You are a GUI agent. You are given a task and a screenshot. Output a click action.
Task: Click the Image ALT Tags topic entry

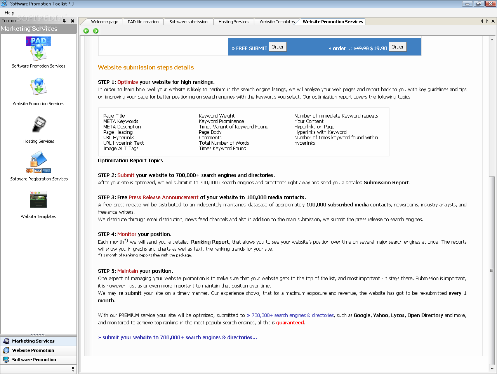click(121, 148)
